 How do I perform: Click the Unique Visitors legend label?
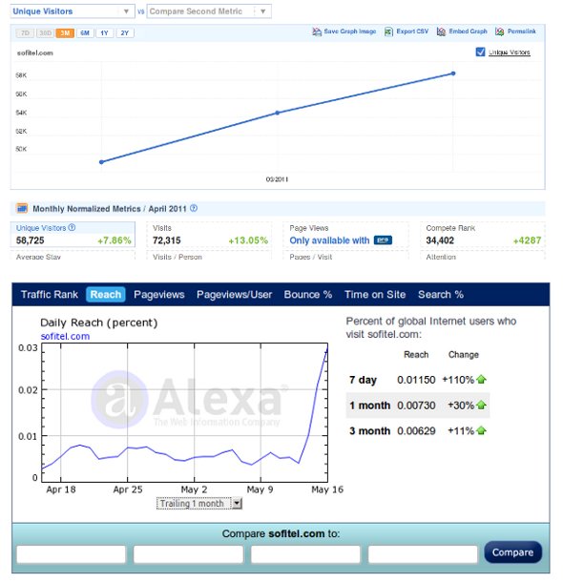click(509, 52)
